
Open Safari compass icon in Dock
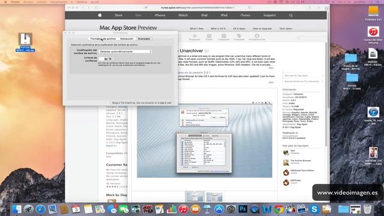40,209
